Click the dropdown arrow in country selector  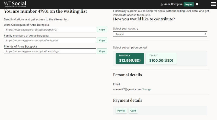tap(205, 34)
